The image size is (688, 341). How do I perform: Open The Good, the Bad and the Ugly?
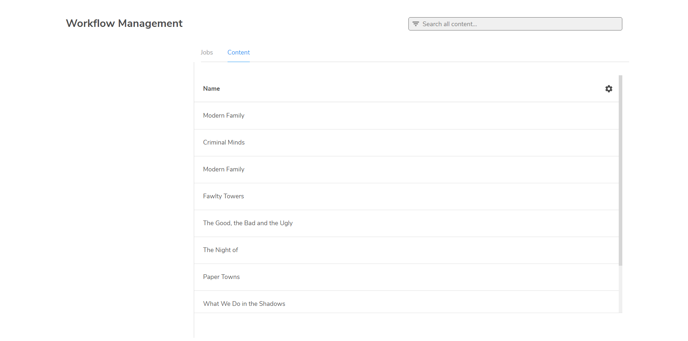point(248,223)
